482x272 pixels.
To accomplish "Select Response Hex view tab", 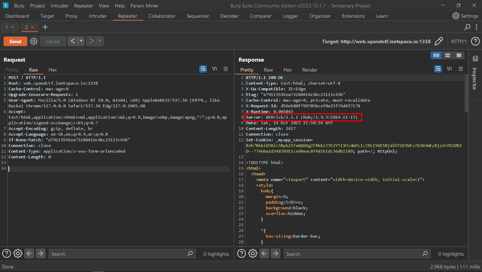I will tap(288, 70).
